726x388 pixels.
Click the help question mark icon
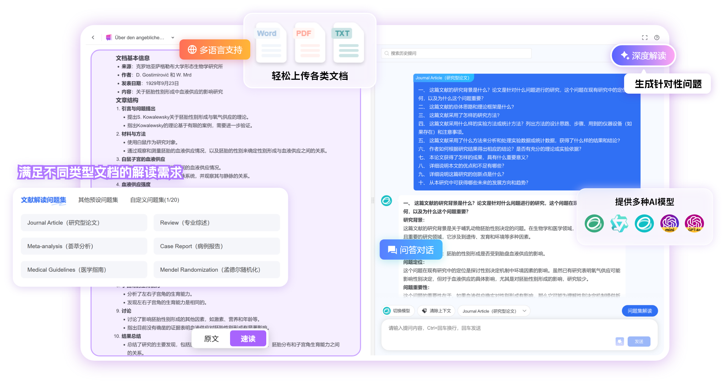pos(656,37)
